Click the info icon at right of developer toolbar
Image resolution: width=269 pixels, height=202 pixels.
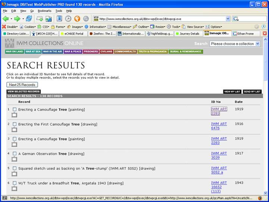click(x=264, y=27)
